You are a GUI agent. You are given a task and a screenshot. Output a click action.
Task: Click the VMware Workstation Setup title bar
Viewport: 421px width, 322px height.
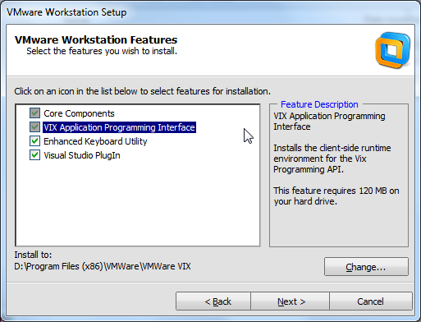210,12
